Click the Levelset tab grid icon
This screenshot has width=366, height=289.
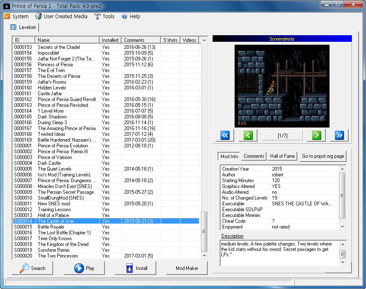(x=13, y=27)
